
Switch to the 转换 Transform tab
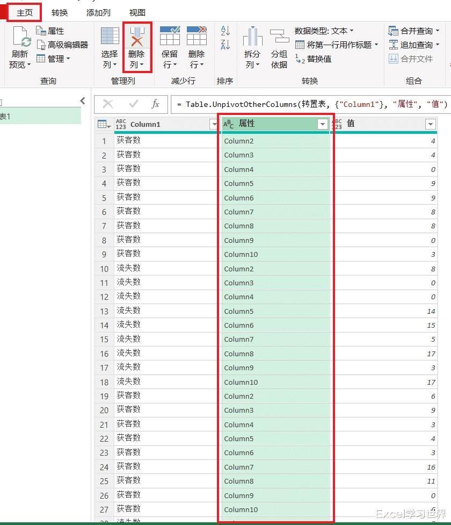click(x=60, y=13)
